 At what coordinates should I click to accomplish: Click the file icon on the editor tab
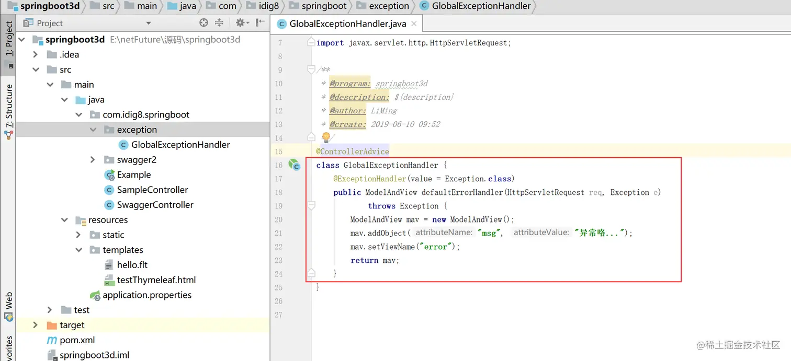click(281, 24)
